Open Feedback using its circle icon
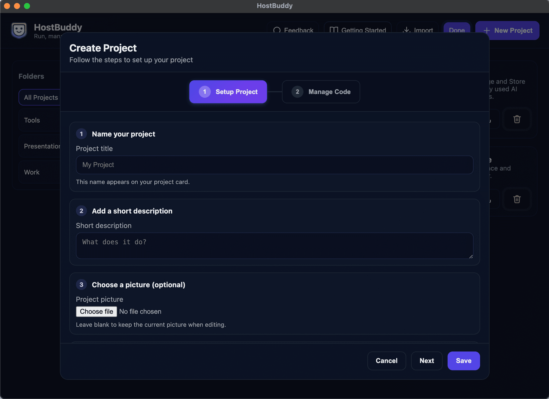Viewport: 549px width, 399px height. coord(277,30)
